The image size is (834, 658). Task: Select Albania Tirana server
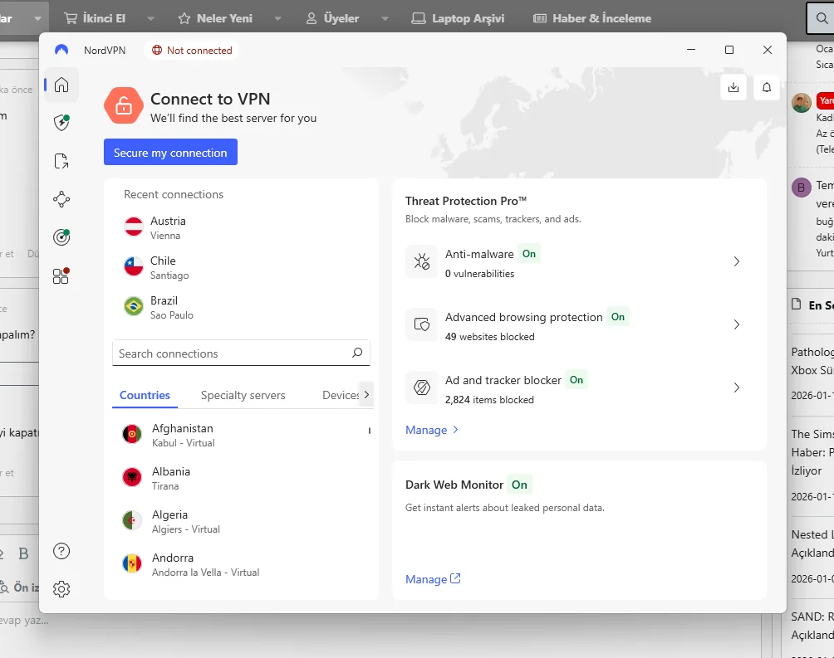[239, 478]
